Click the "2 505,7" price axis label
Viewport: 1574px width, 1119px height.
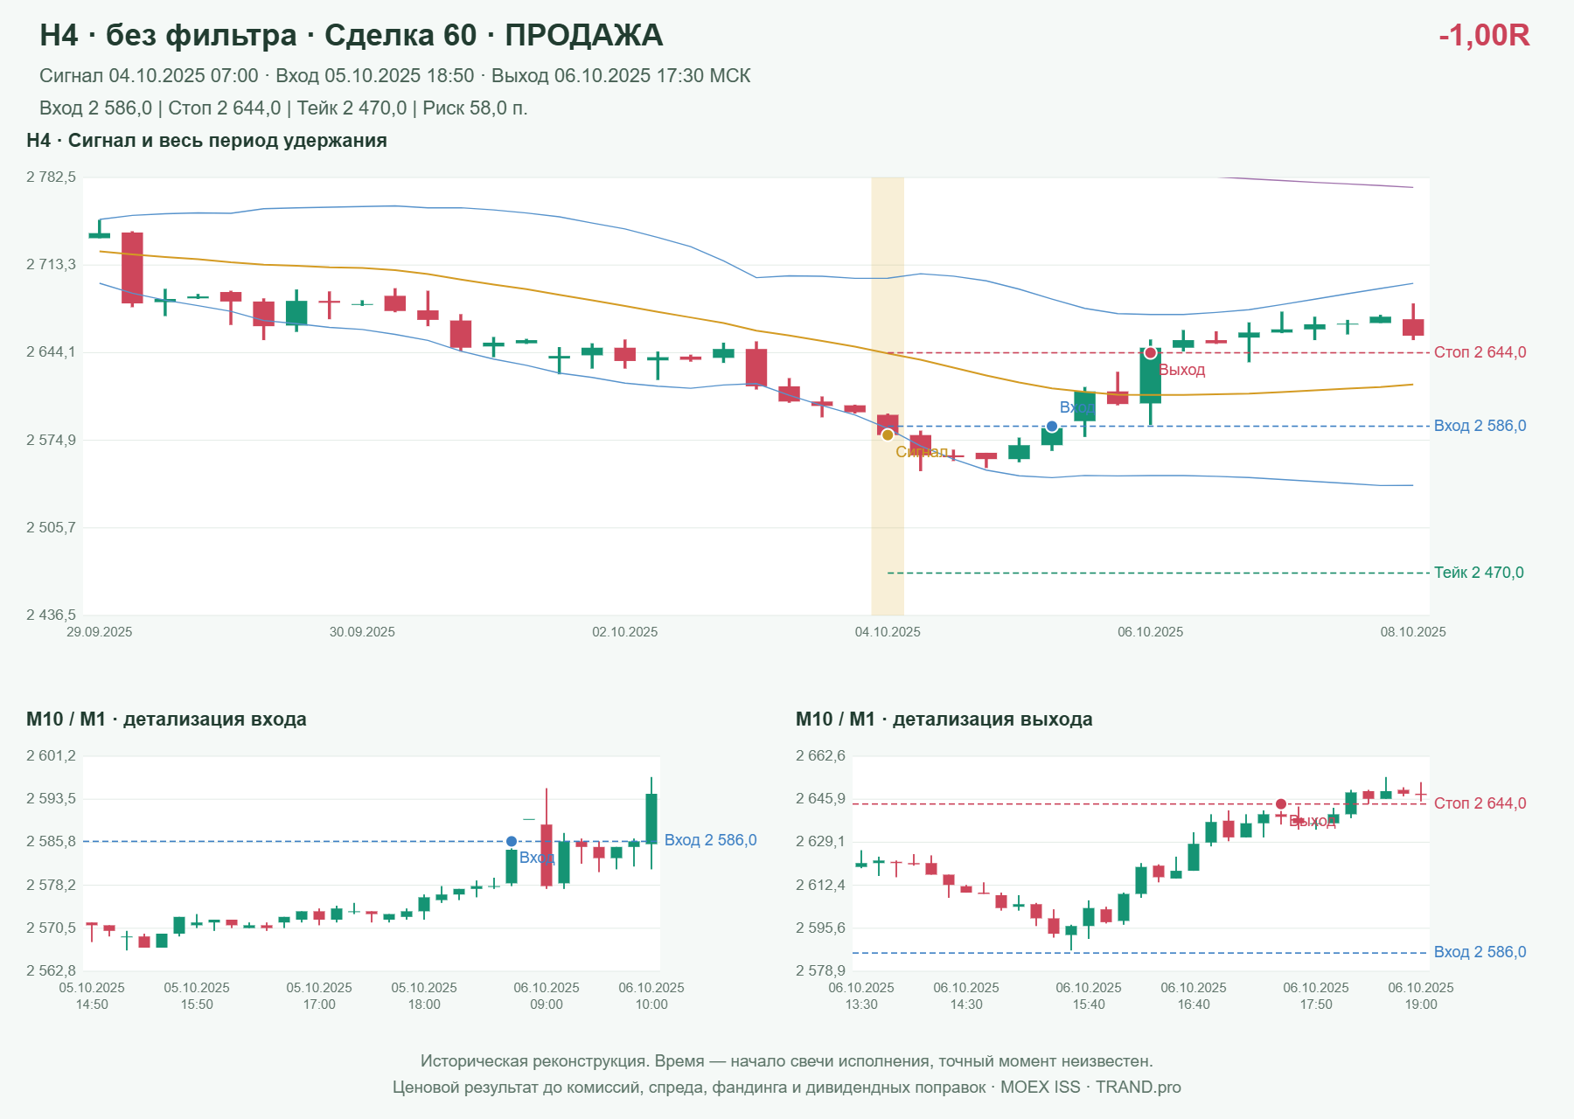(x=51, y=528)
